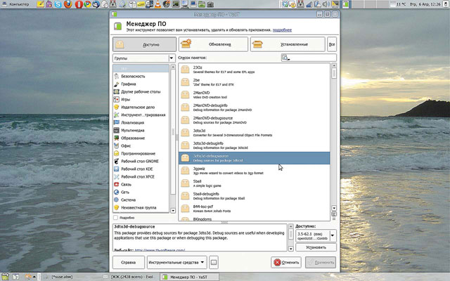The image size is (450, 281).
Task: Select the Безопасность group
Action: point(141,77)
